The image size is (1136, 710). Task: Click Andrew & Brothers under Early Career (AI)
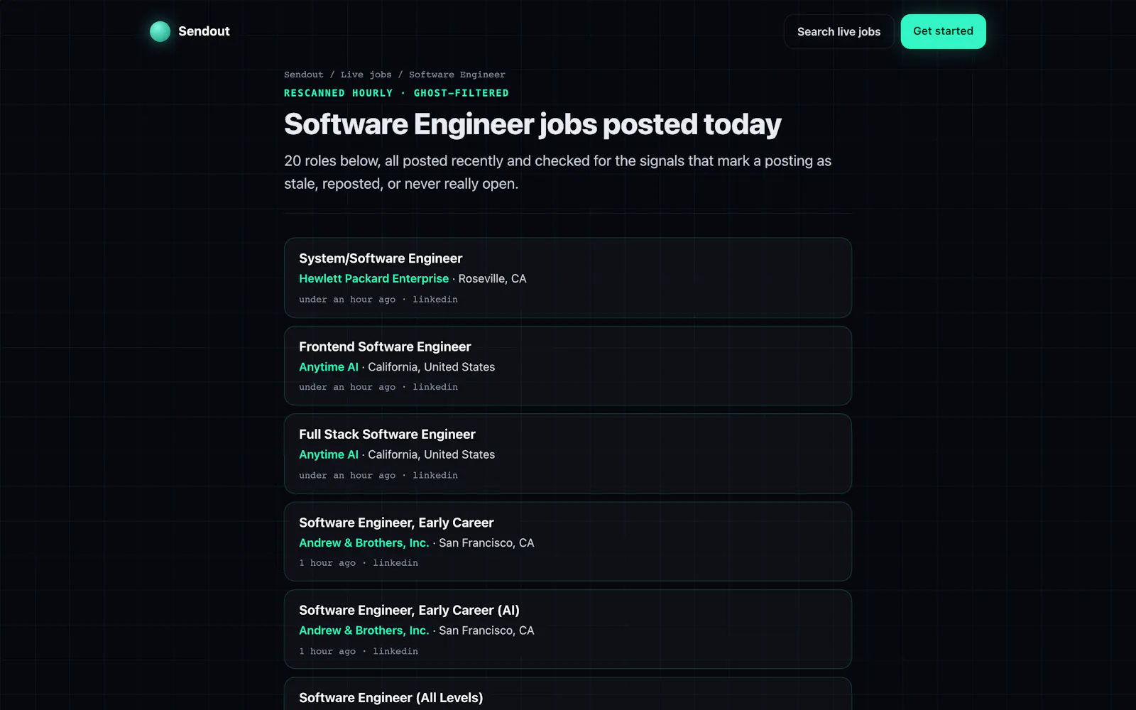point(364,630)
